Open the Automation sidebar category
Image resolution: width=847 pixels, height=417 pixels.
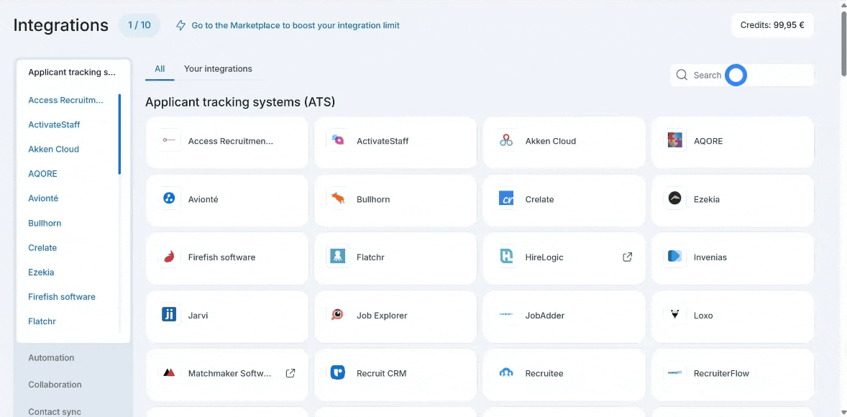pos(51,357)
